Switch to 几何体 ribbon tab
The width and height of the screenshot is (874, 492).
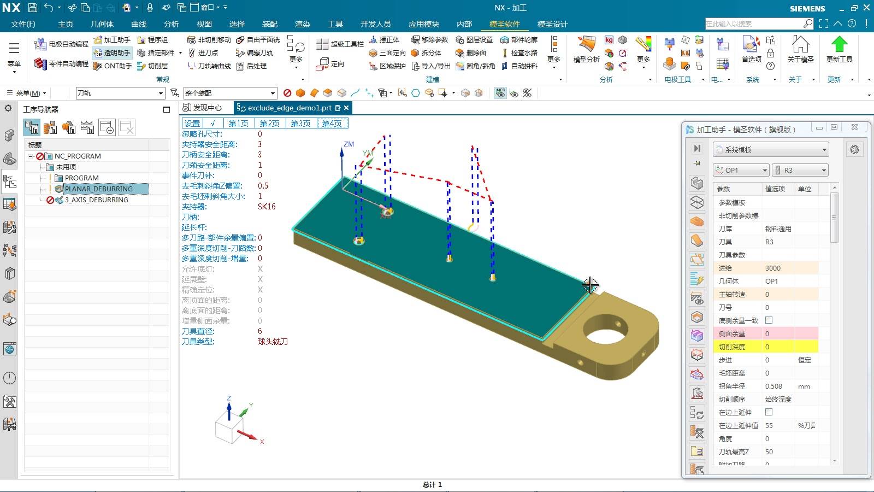(102, 24)
